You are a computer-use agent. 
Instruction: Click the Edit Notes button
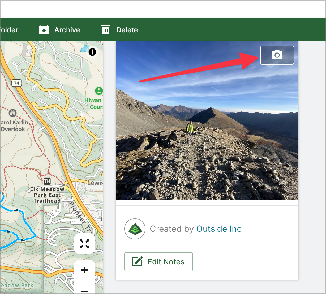click(158, 262)
